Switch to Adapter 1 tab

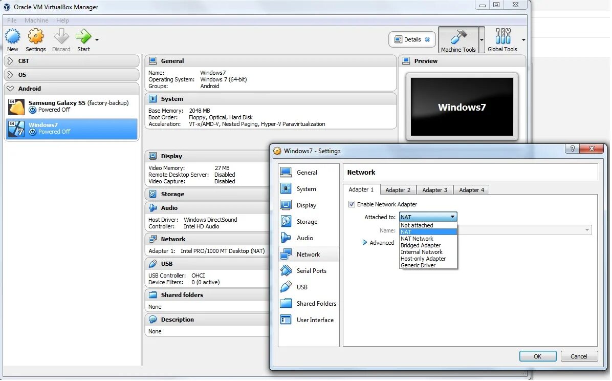[361, 189]
